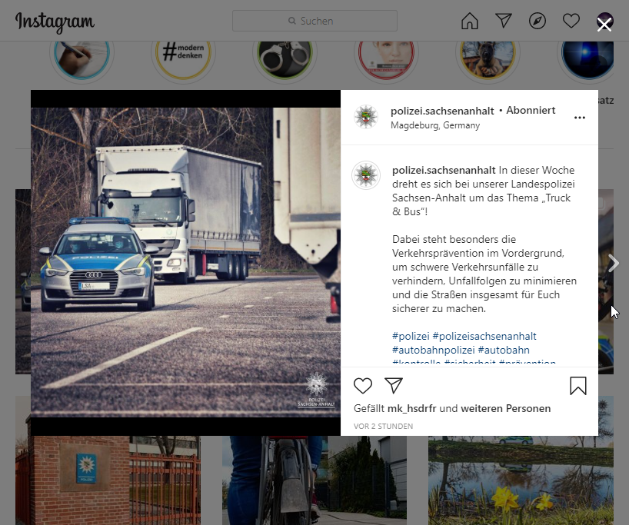Open polizei.sachsenanhalt profile name in post header

(442, 111)
